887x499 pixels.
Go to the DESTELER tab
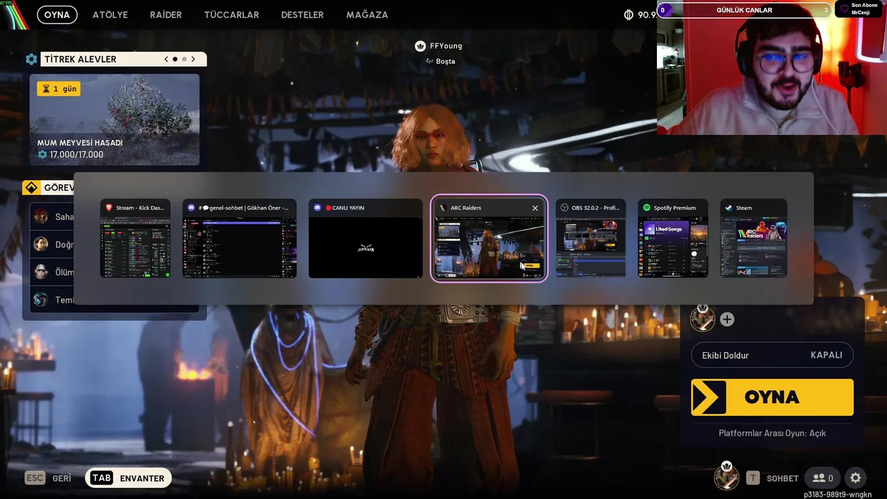pos(302,15)
